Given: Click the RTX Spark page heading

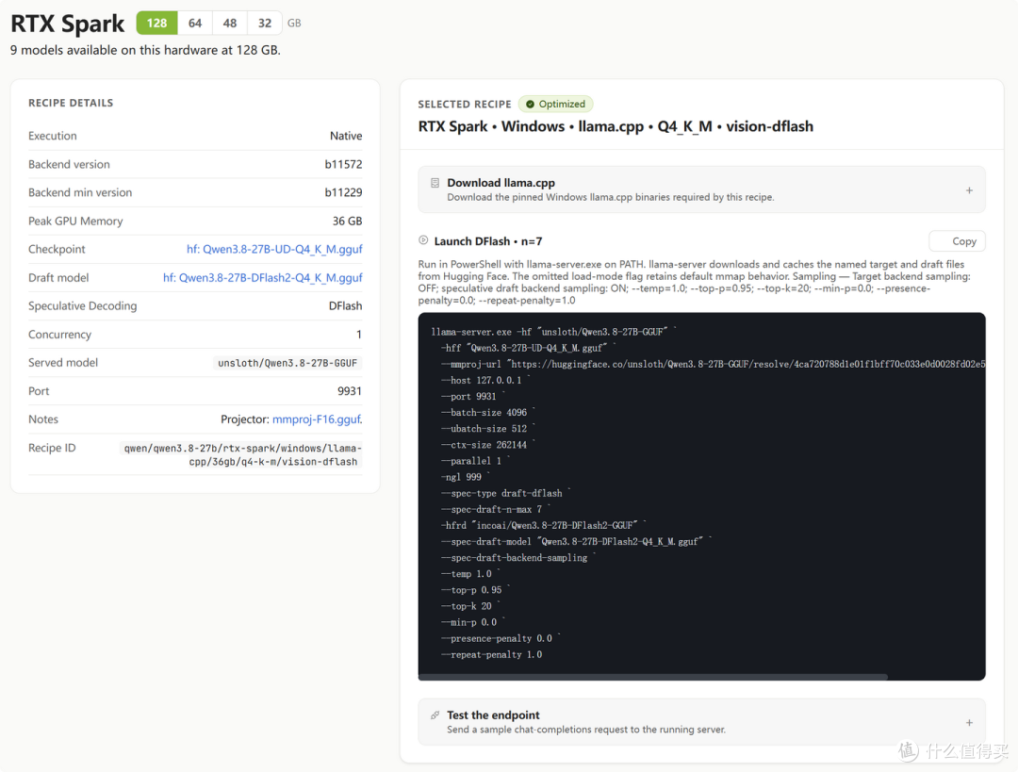Looking at the screenshot, I should click(68, 24).
